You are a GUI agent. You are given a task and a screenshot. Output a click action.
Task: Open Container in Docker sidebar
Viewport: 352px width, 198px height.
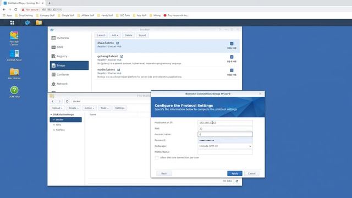[69, 75]
